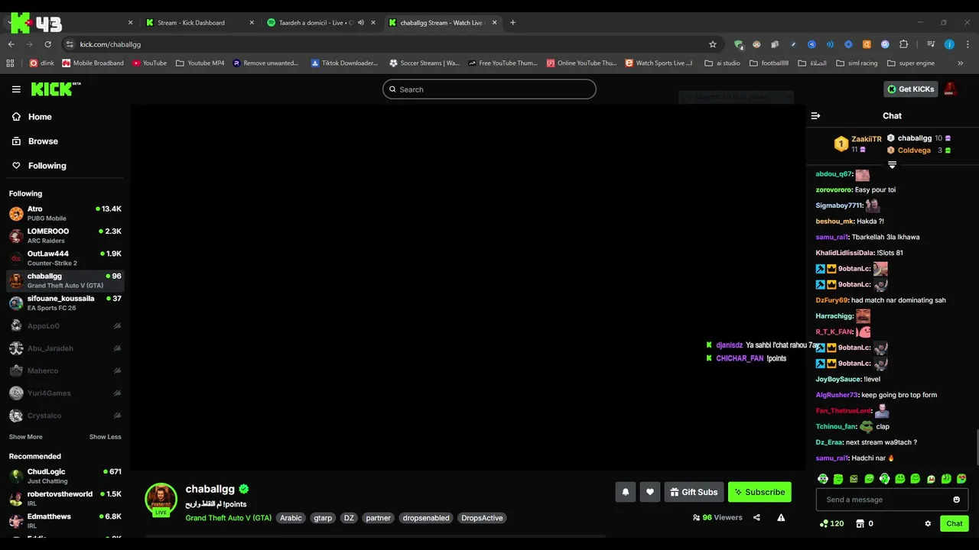Viewport: 979px width, 550px height.
Task: Click chabaligg streamer avatar
Action: 161,500
